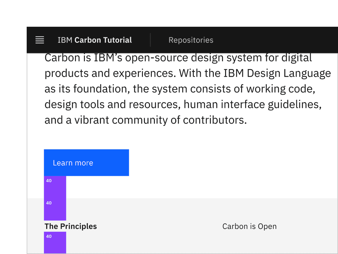Click the IBM Carbon Tutorial header link

tap(94, 40)
